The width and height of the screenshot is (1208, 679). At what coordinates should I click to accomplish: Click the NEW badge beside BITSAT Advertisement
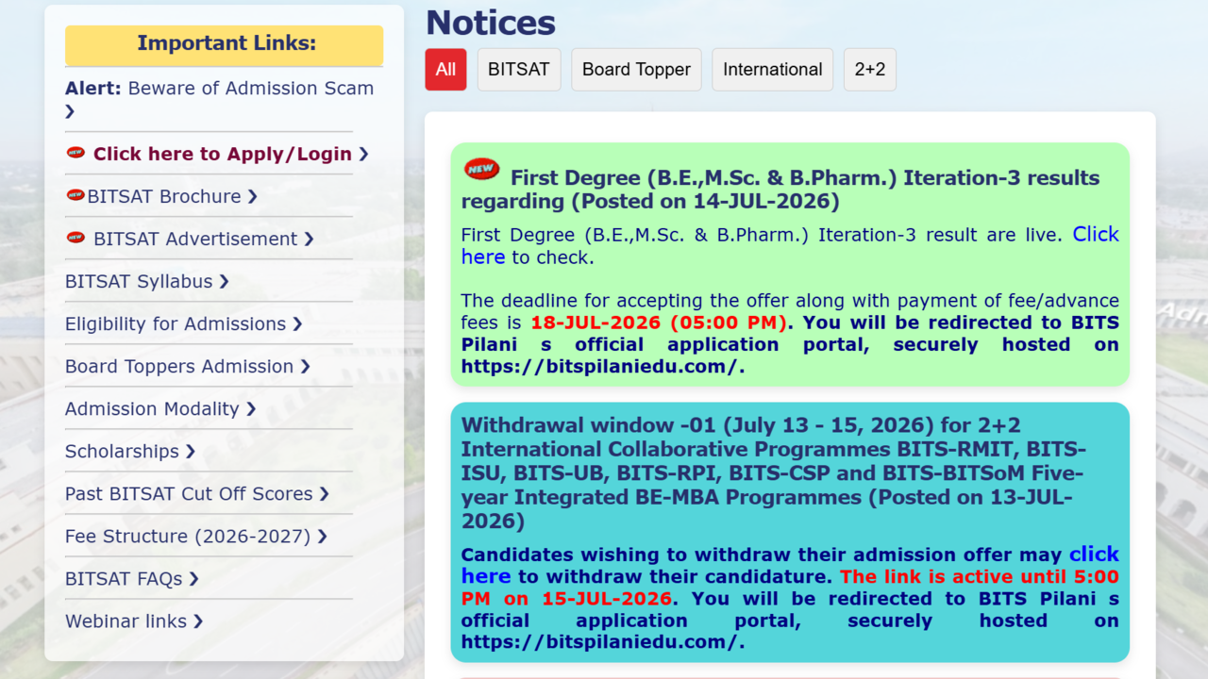tap(75, 238)
